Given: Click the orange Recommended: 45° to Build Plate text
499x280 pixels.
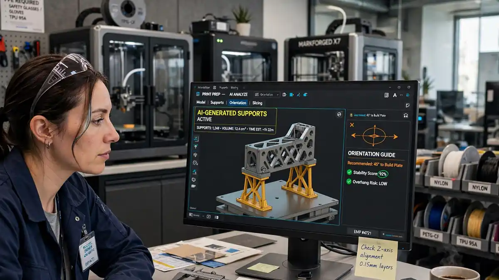Looking at the screenshot, I should (376, 165).
